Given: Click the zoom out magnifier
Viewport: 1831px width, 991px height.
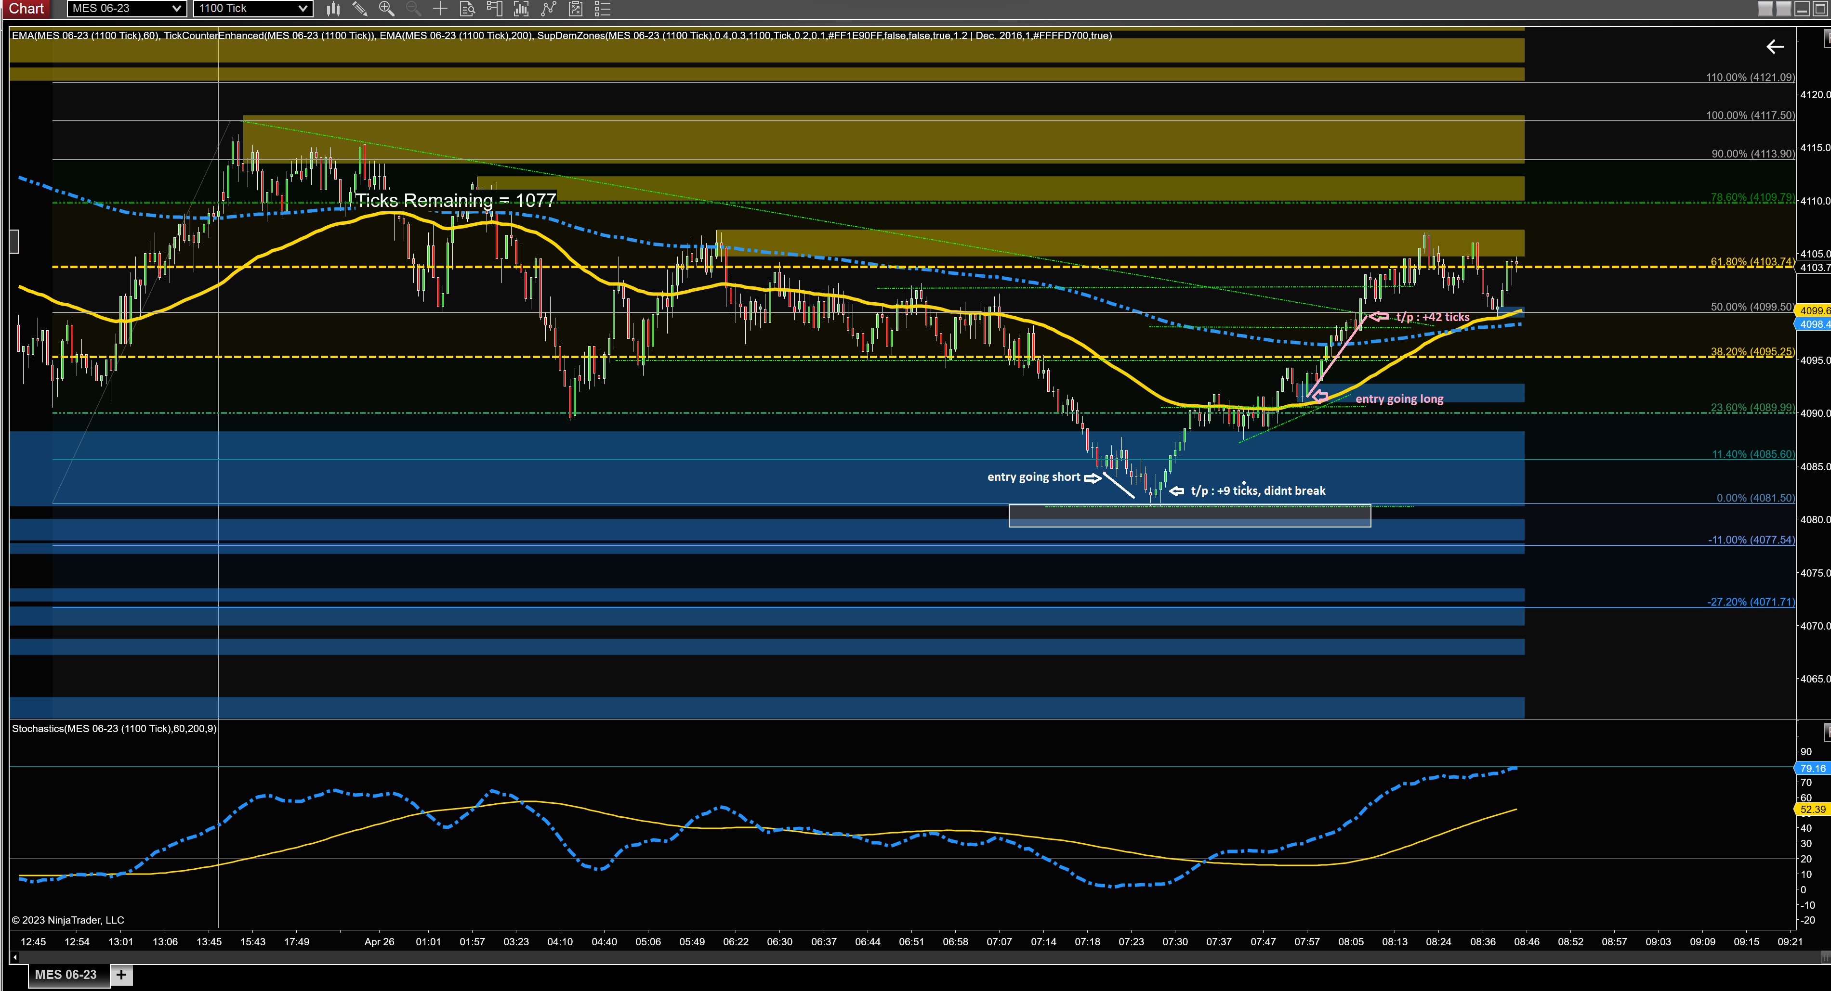Looking at the screenshot, I should (413, 9).
